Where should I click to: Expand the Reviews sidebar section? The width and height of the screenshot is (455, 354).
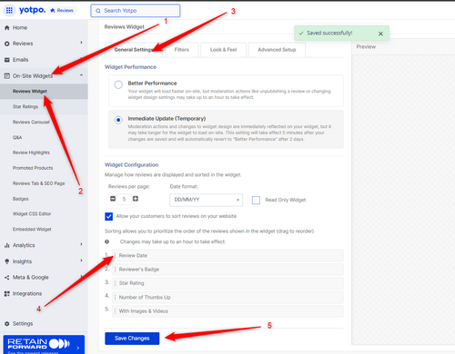point(81,43)
